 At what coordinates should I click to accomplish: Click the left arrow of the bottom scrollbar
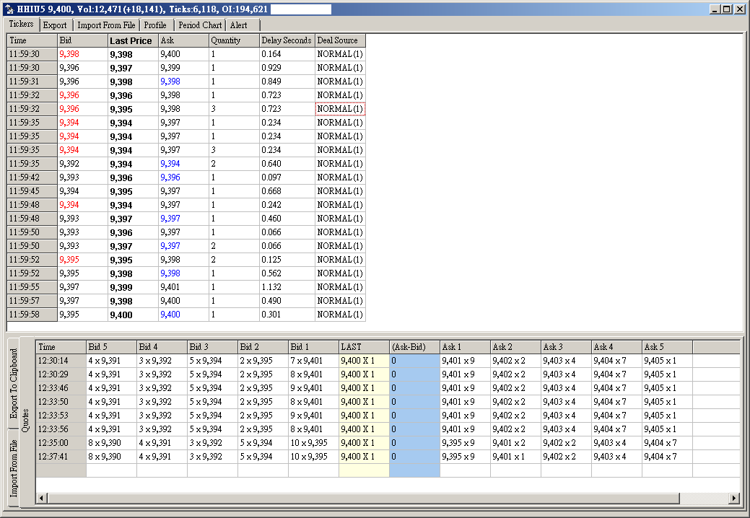42,498
